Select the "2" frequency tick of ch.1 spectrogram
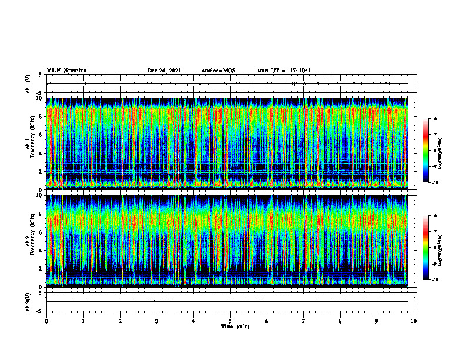 coord(41,171)
